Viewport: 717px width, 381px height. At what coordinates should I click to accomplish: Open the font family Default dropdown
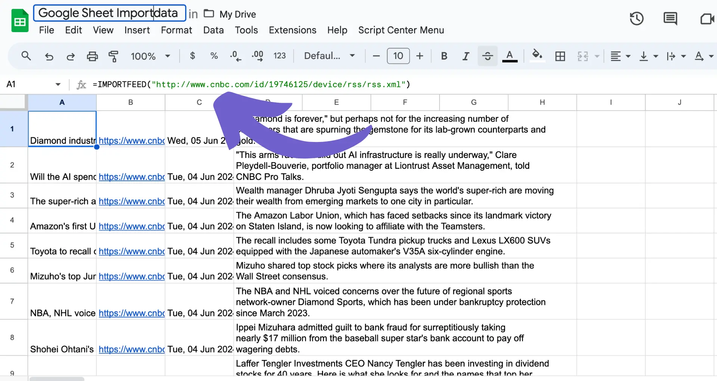coord(329,56)
